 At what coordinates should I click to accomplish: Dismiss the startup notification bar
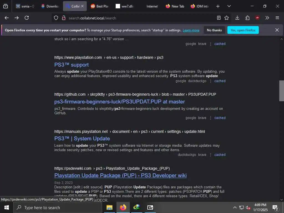277,30
